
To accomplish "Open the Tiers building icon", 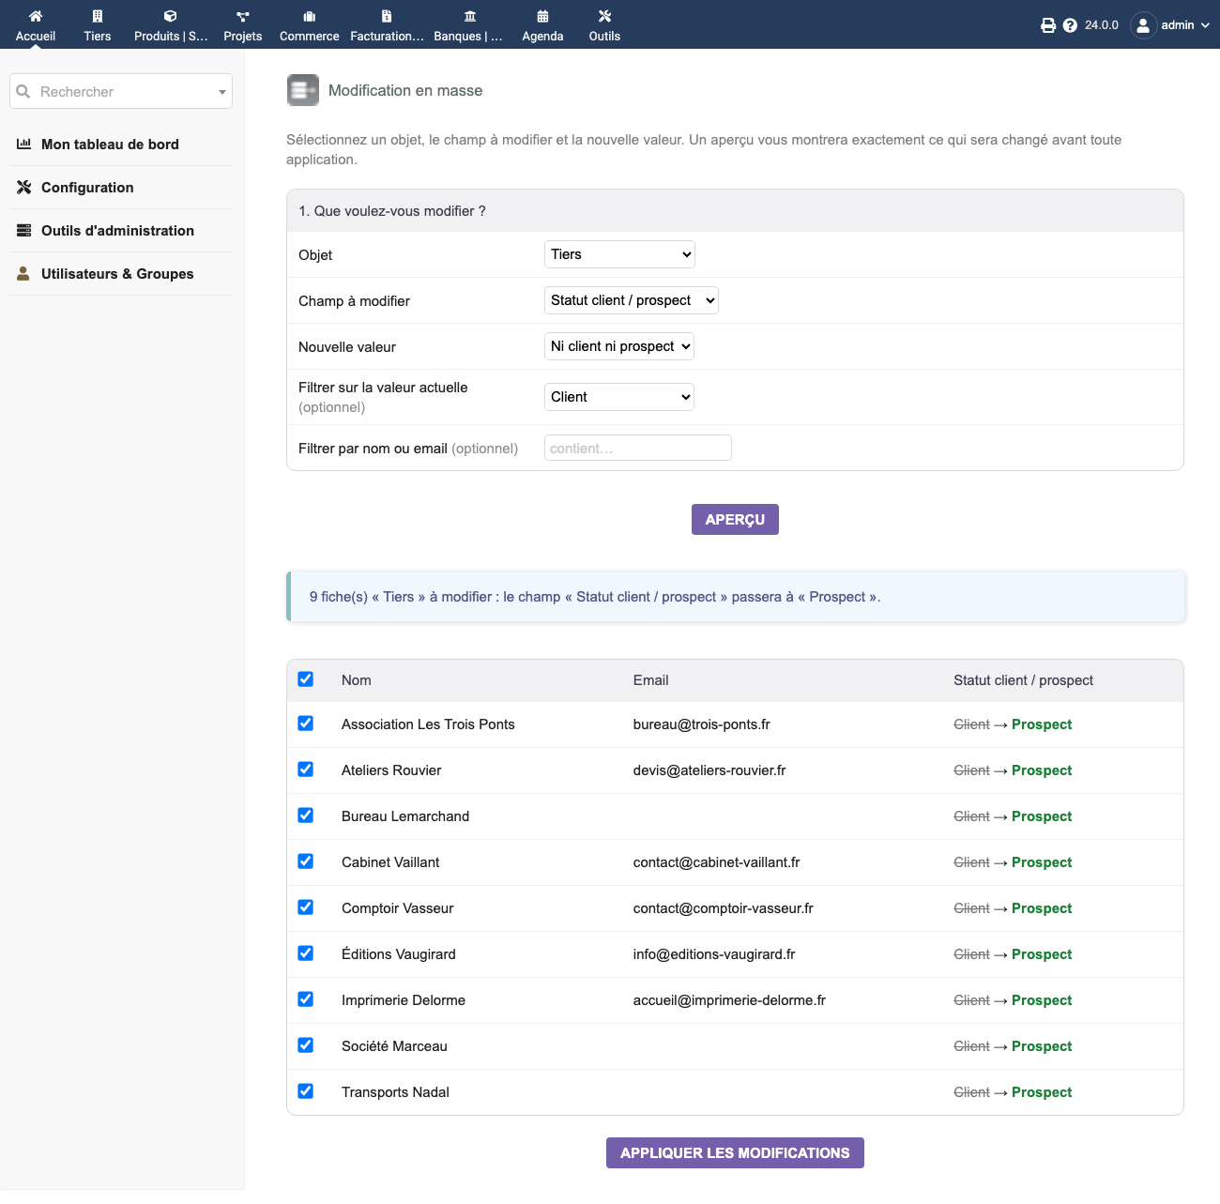I will tap(98, 16).
